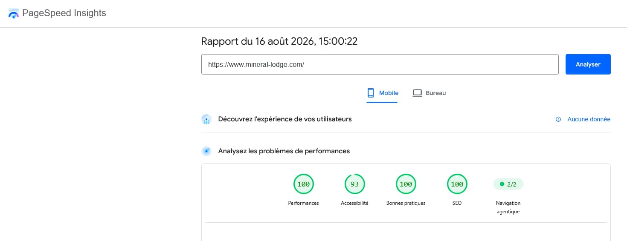Screen dimensions: 627x241
Task: Click the Navigation agentique label
Action: [x=508, y=207]
